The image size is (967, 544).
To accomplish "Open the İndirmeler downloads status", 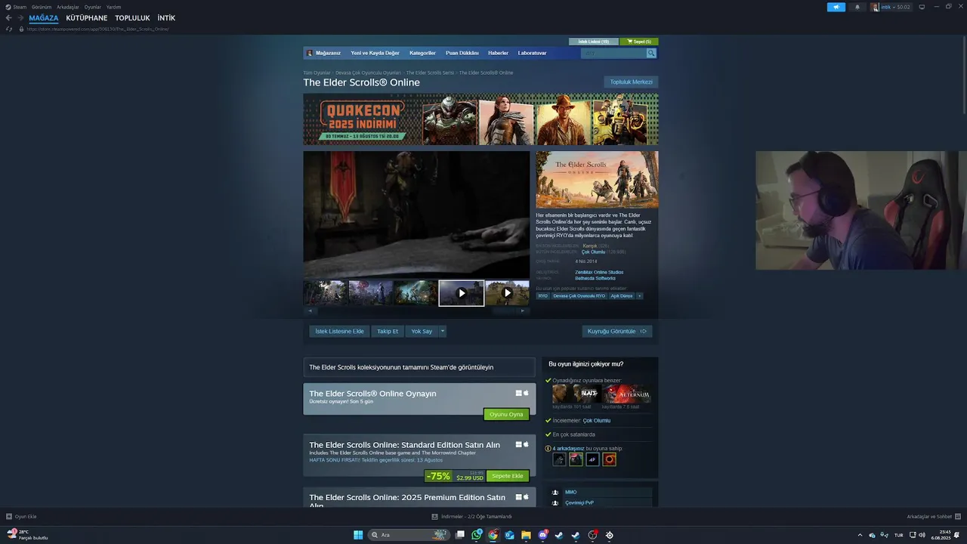I will pyautogui.click(x=471, y=517).
